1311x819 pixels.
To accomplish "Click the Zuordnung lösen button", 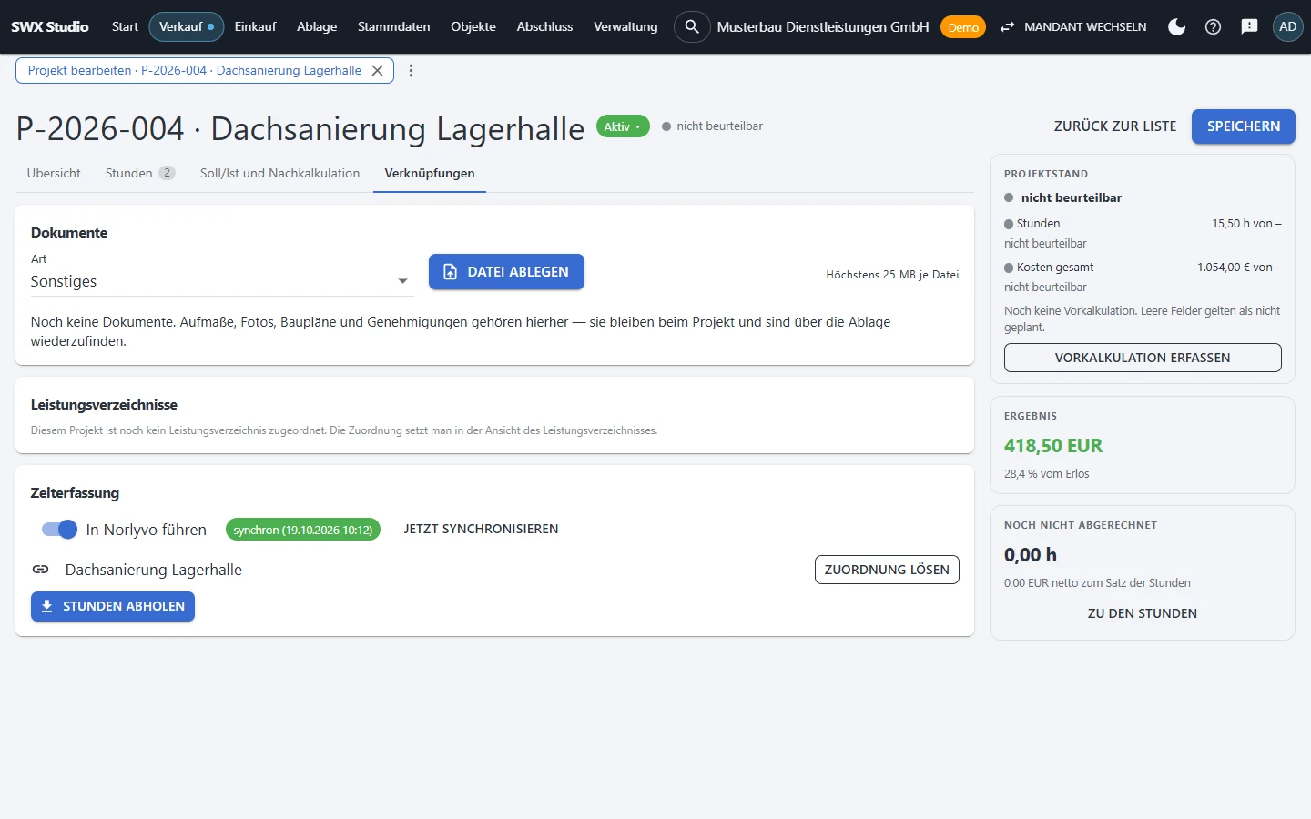I will click(887, 570).
